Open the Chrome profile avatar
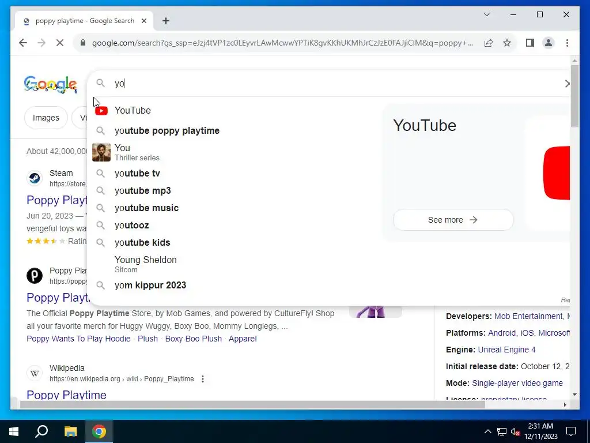590x443 pixels. point(549,43)
